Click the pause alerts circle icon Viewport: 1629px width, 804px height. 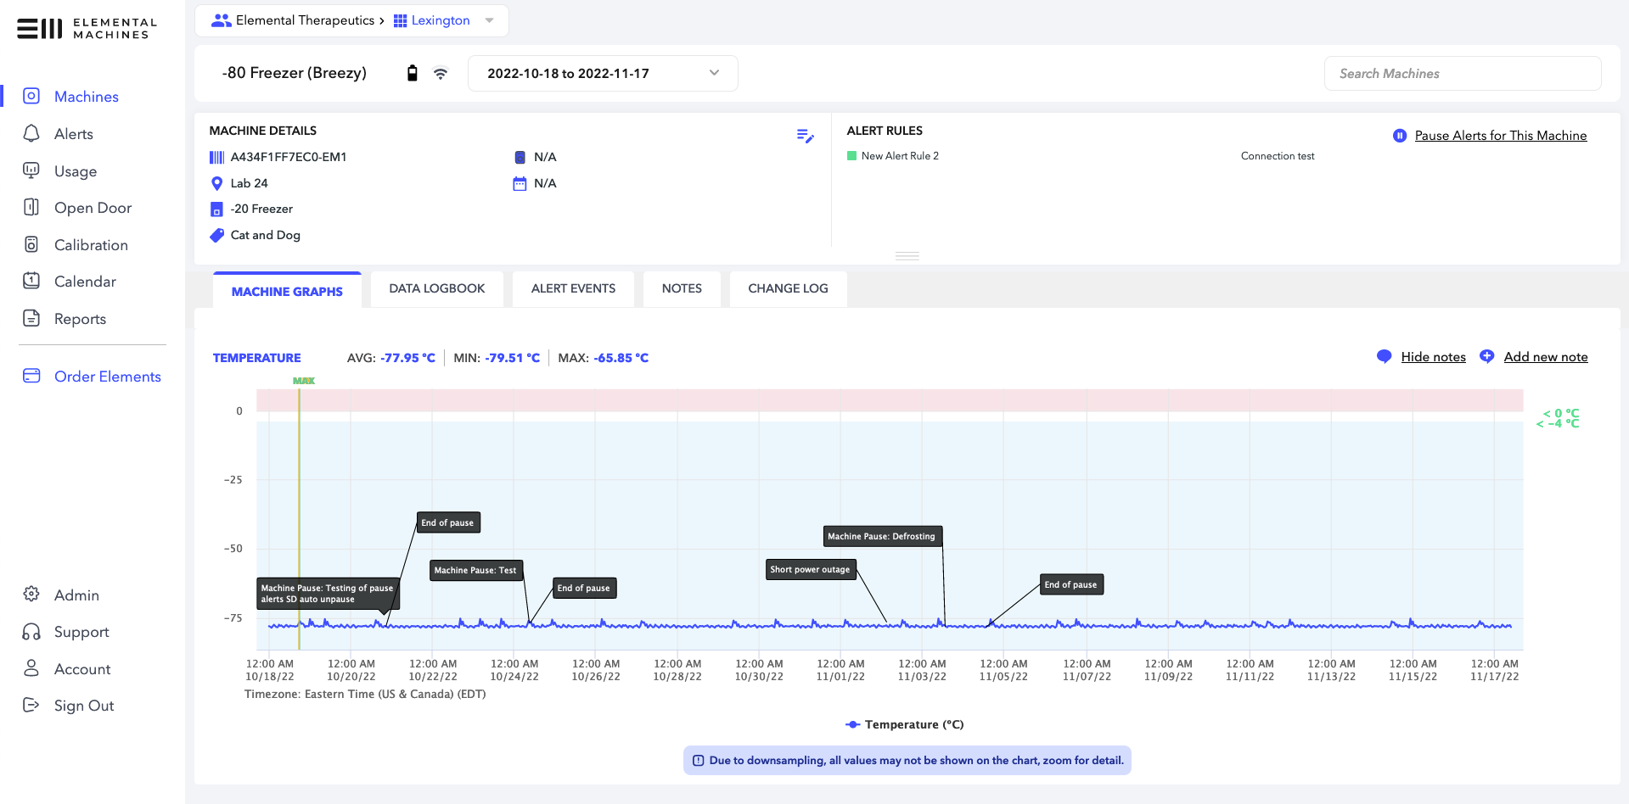1399,136
